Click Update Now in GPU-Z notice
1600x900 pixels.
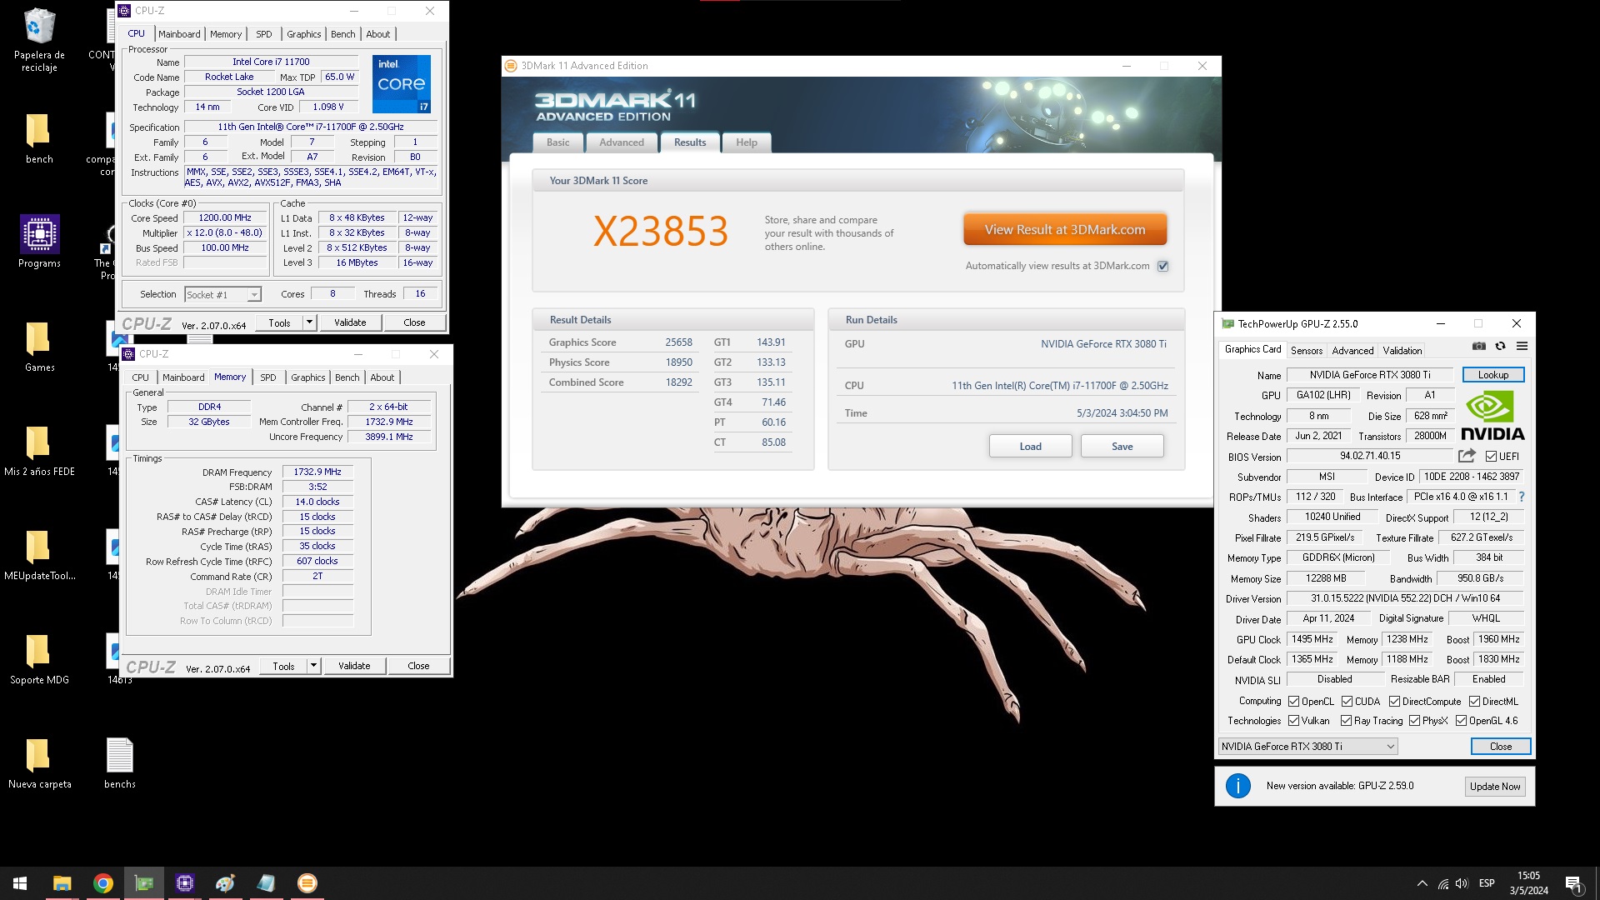pos(1495,787)
